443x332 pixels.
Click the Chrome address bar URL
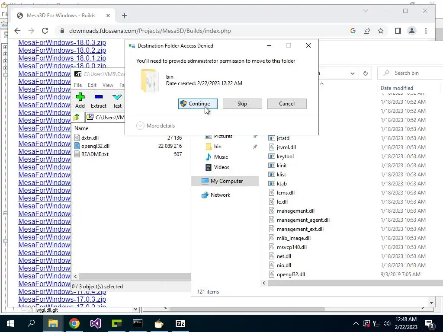coord(150,31)
